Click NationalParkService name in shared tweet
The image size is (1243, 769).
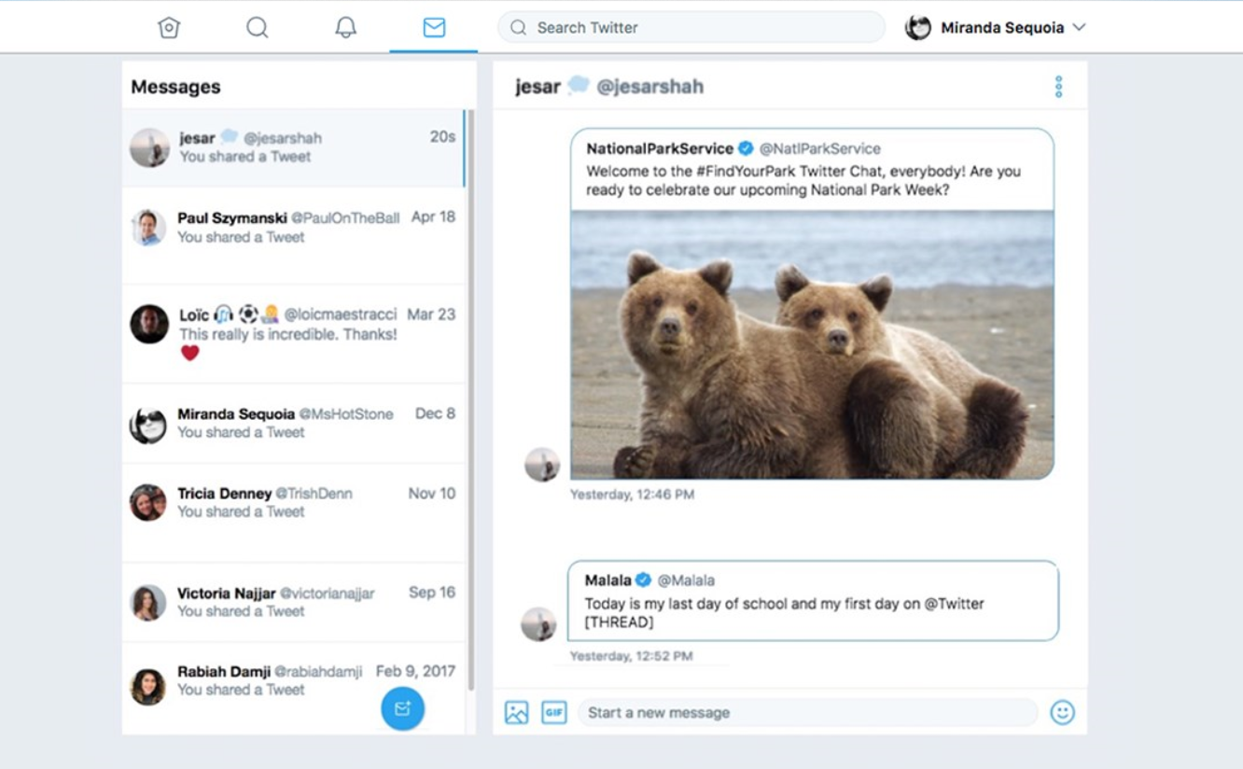click(660, 148)
